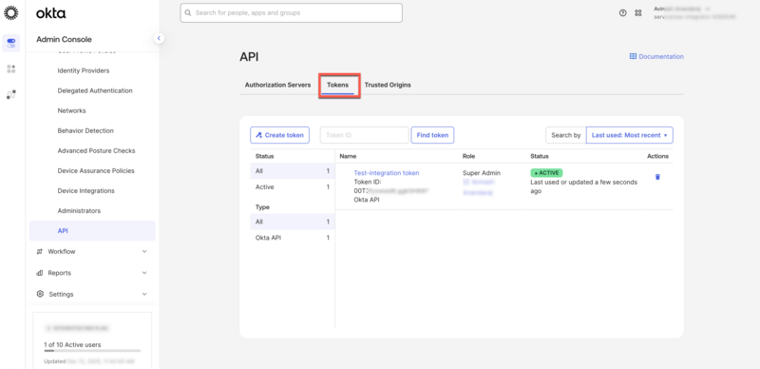The height and width of the screenshot is (369, 760).
Task: Focus the people, apps and groups search box
Action: pyautogui.click(x=292, y=13)
